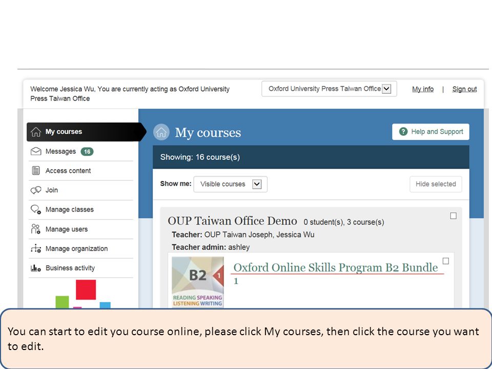Click the My courses house icon in sidebar

point(36,132)
